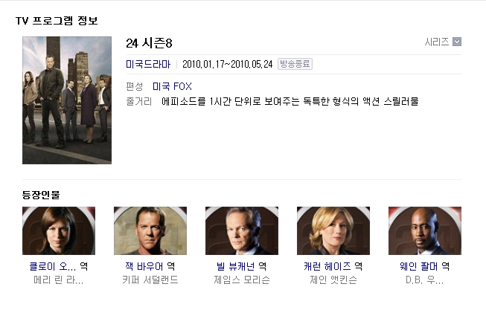Click the 캐런 헤이즈 character photo
This screenshot has height=310, width=486.
pos(333,230)
